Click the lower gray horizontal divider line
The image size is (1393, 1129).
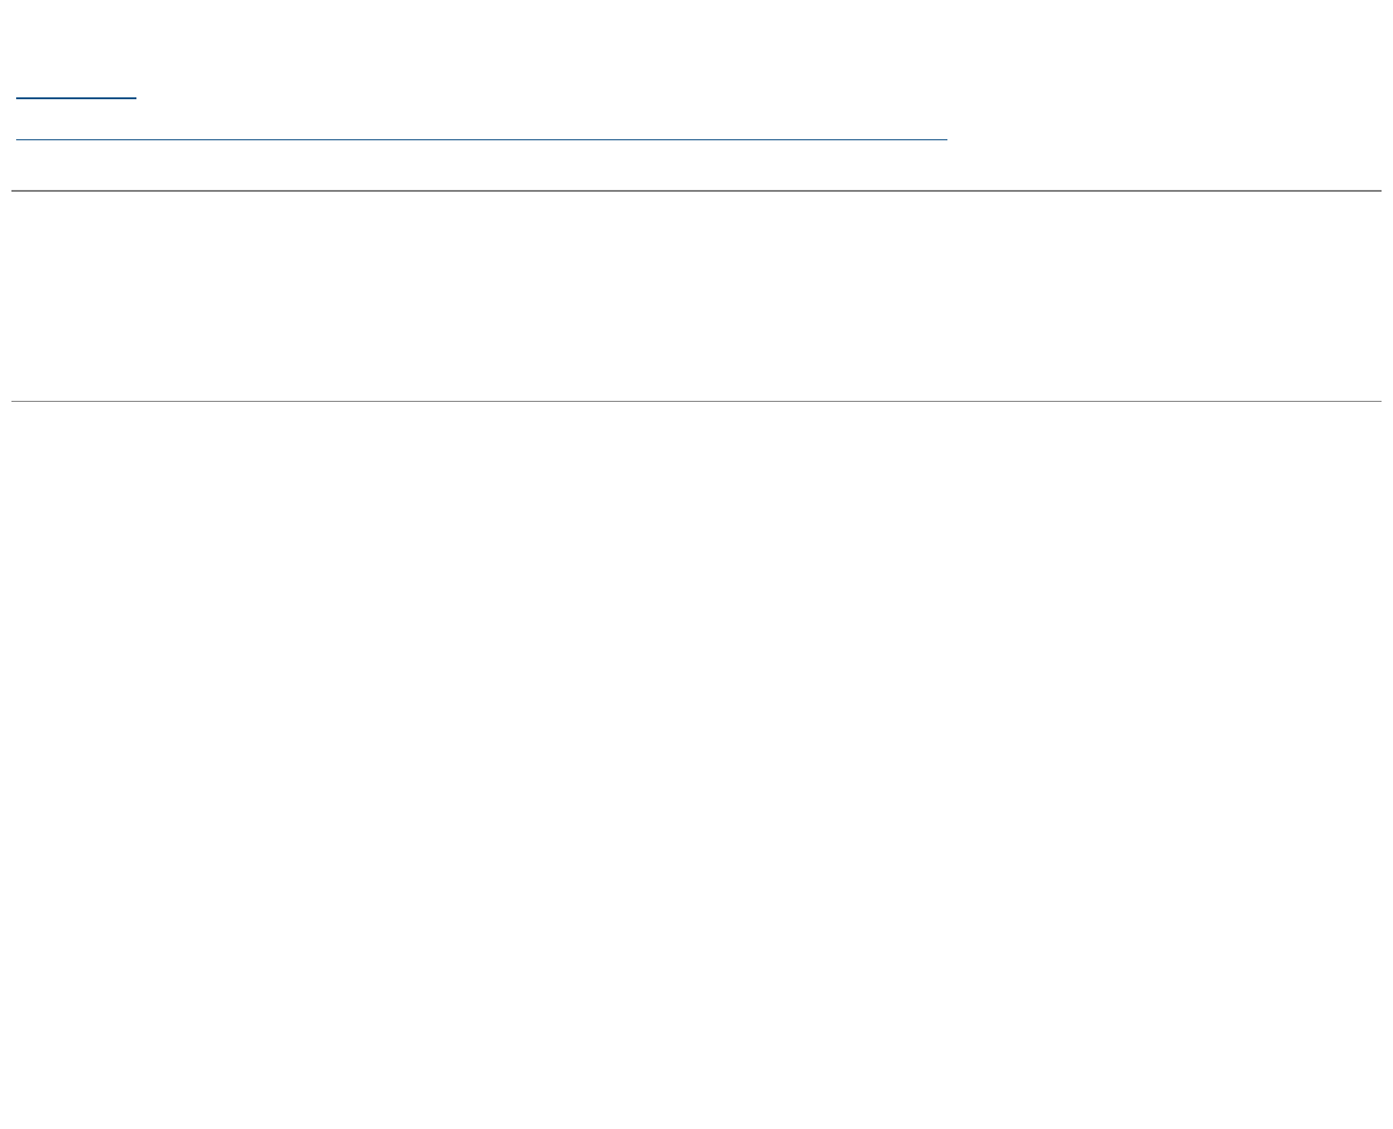(696, 401)
